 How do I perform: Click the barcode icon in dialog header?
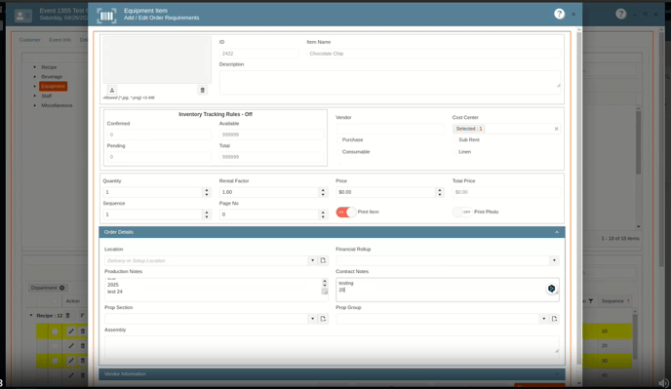pos(106,16)
